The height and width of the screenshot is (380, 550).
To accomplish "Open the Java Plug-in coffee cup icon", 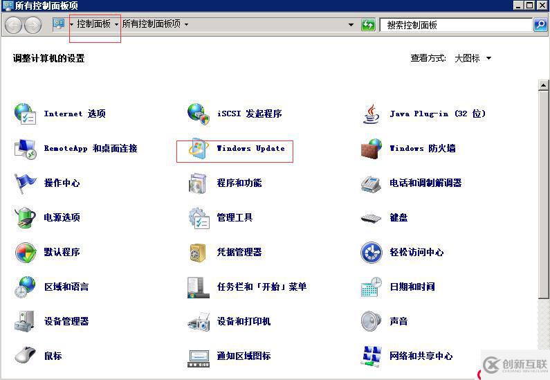I will pyautogui.click(x=371, y=114).
